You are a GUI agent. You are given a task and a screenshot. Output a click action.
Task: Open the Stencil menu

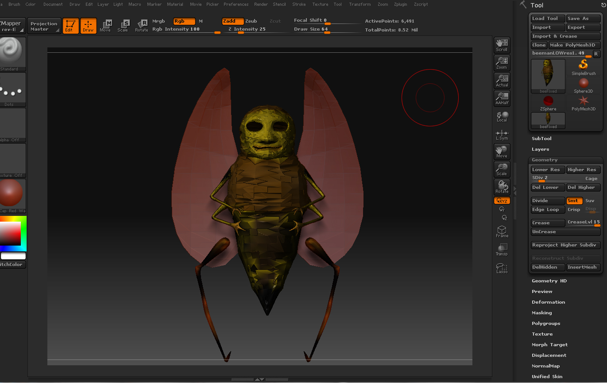279,4
